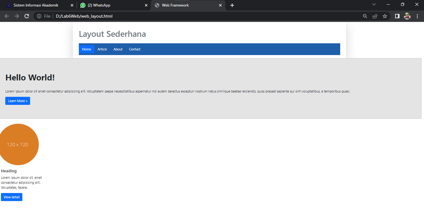Click the forward navigation arrow

coord(17,16)
